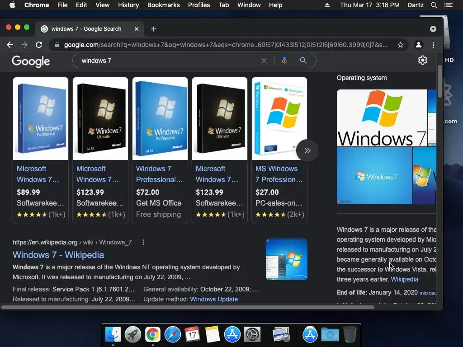Bookmark this page with the star icon
The width and height of the screenshot is (463, 347).
point(401,45)
